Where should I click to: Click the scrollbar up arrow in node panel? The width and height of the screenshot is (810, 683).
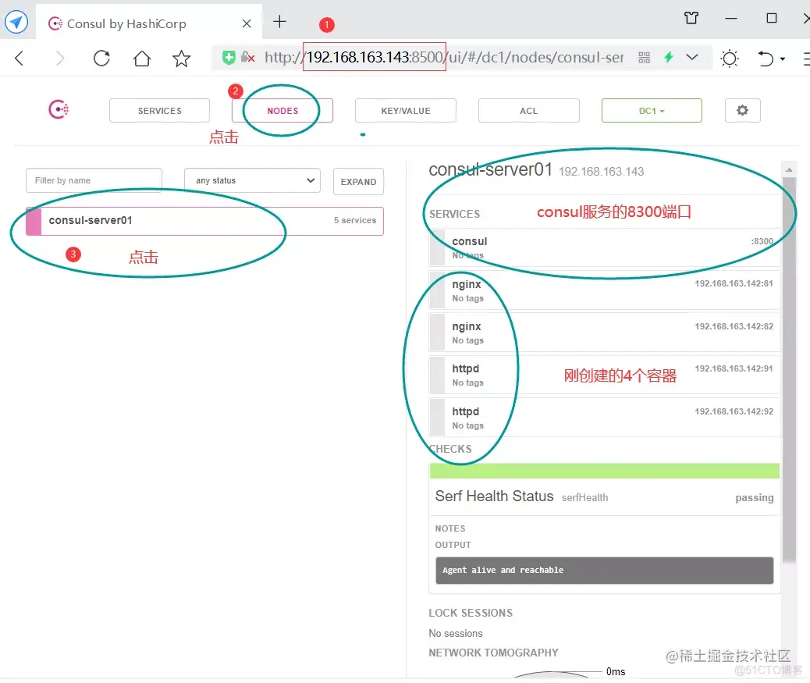coord(789,169)
